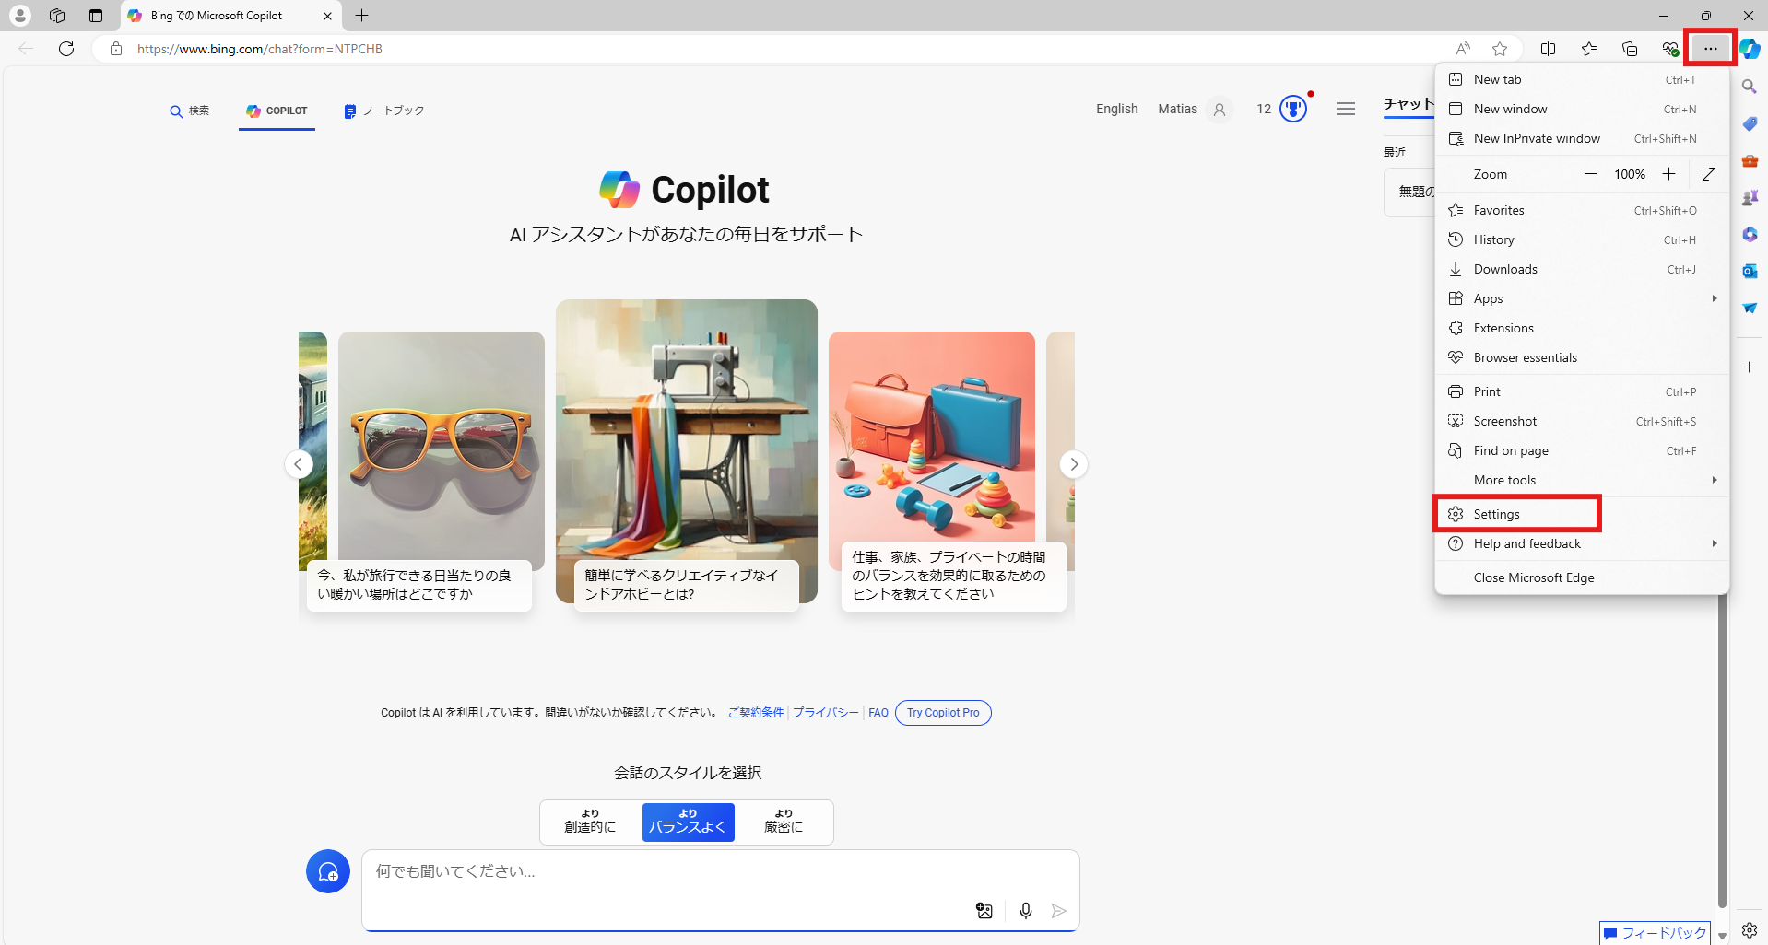This screenshot has height=945, width=1768.
Task: Start a new topic with the blue chat icon
Action: tap(328, 871)
